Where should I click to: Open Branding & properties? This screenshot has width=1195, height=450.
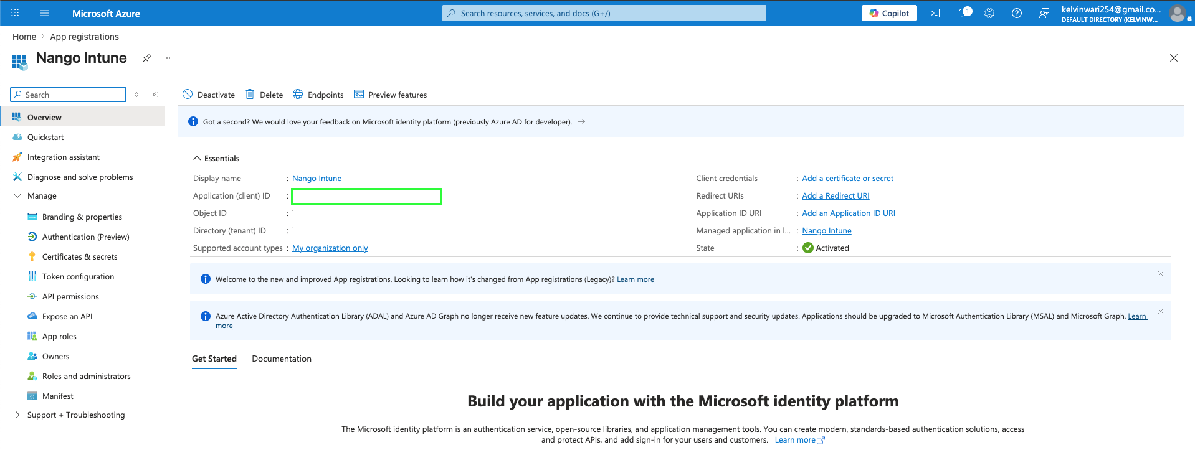coord(83,217)
